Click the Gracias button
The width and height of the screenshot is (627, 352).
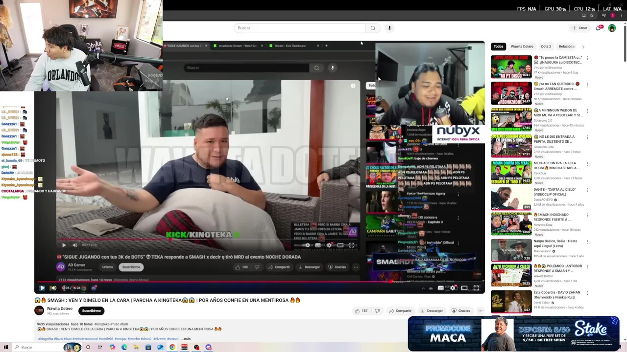tap(461, 311)
